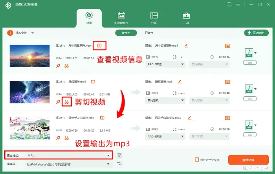Viewport: 275px width, 174px height.
Task: Open video info for the .mkv file
Action: tap(102, 118)
